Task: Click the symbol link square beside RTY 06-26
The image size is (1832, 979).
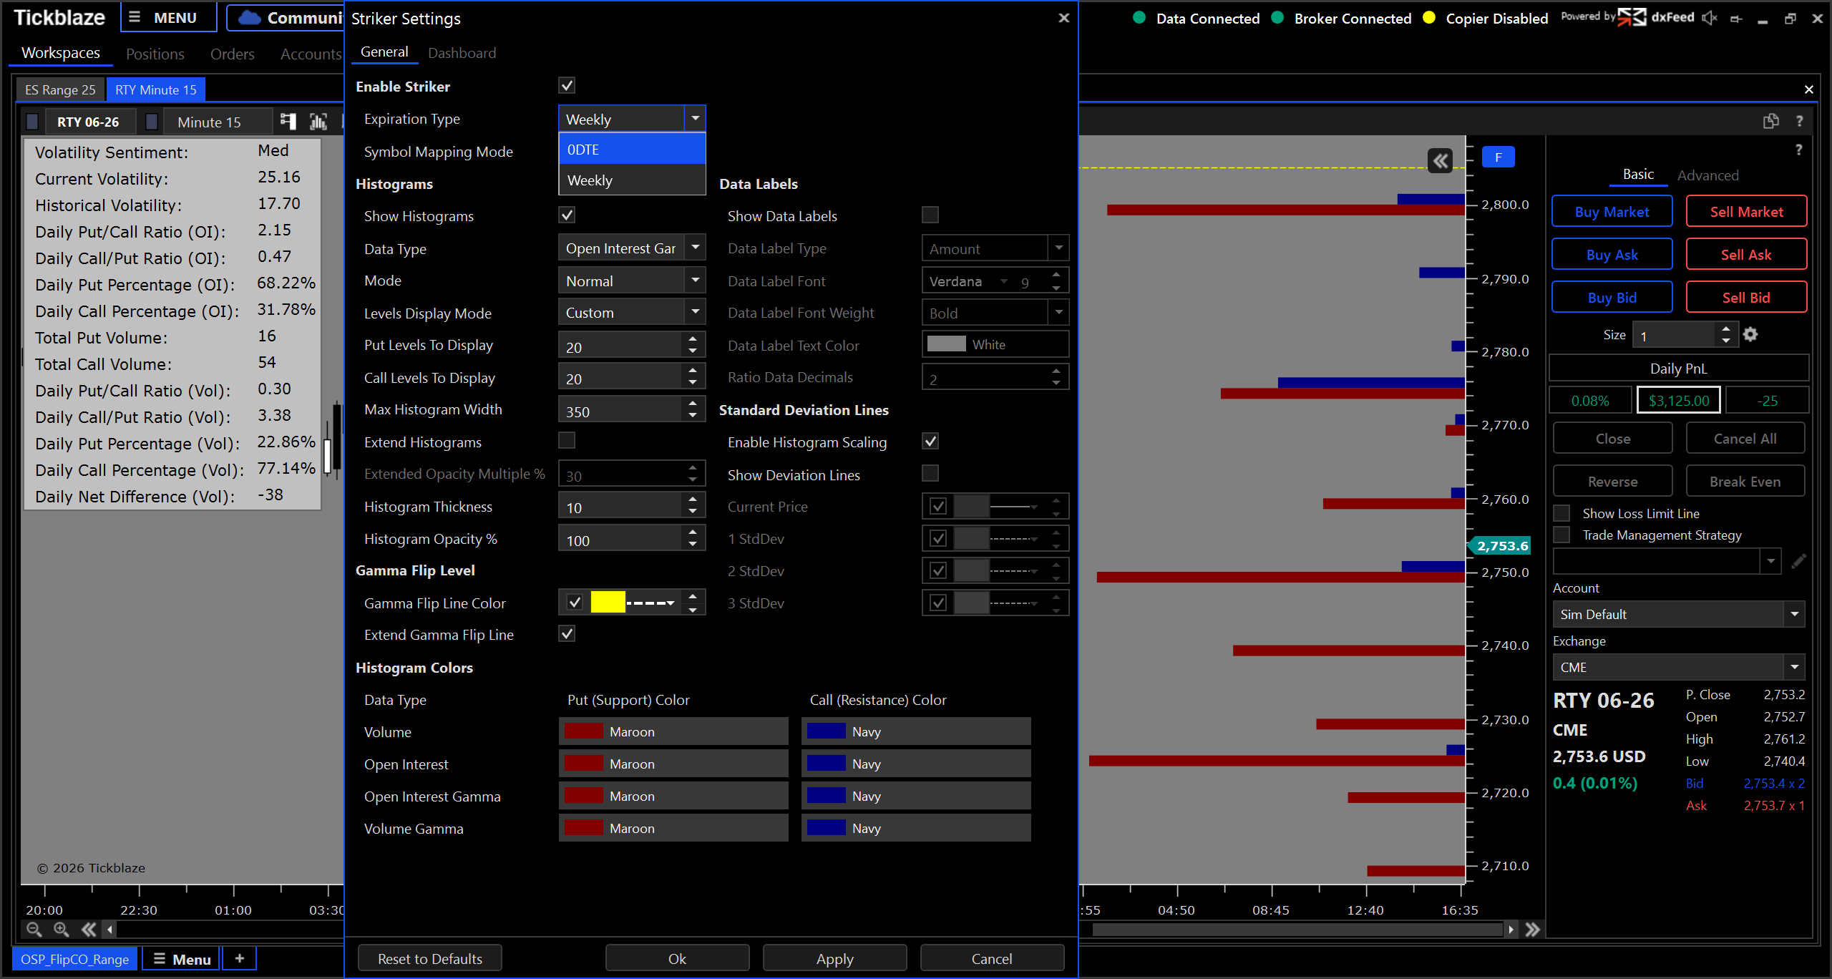Action: tap(32, 122)
